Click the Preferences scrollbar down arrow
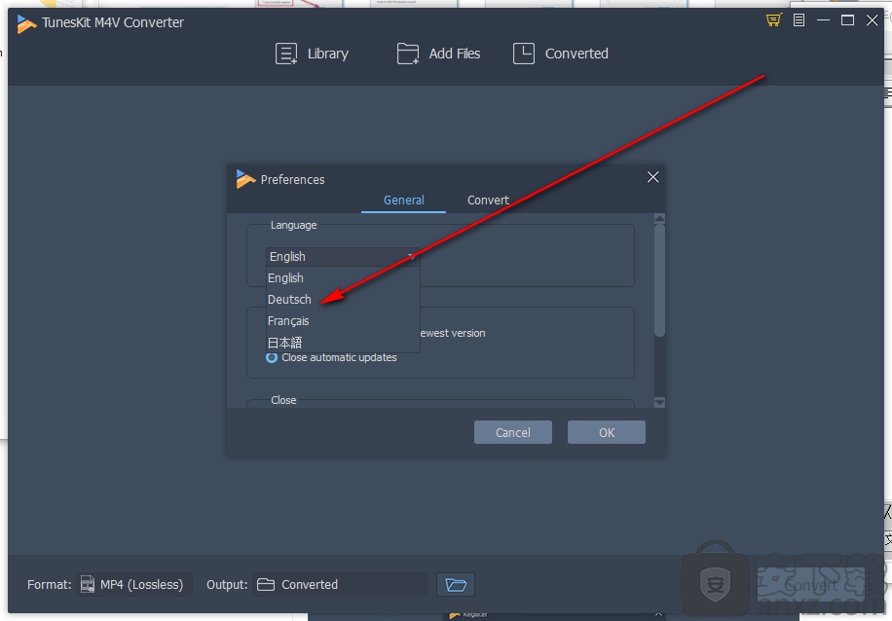Screen dimensions: 892x621 (x=660, y=403)
